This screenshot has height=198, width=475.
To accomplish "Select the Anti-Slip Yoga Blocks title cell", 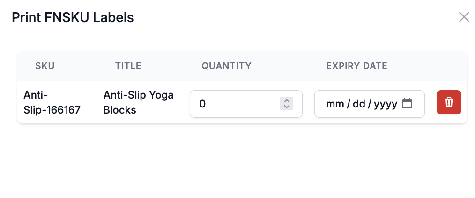I will 139,102.
